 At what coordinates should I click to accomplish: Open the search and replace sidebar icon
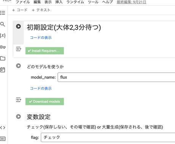(3, 24)
